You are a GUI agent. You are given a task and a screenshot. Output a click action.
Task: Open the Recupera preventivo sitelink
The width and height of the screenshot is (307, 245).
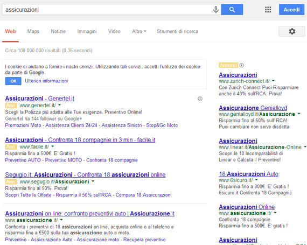(144, 240)
